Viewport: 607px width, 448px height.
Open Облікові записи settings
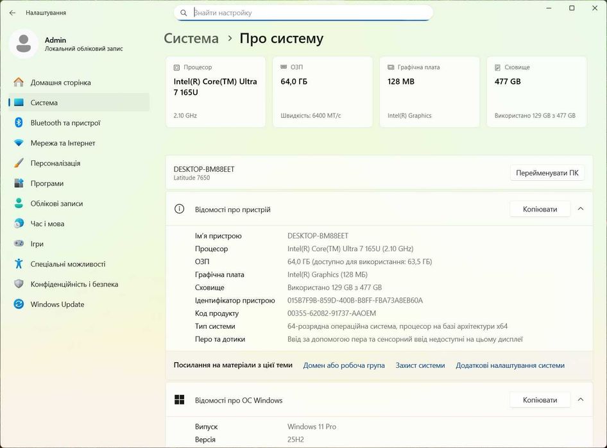79,203
